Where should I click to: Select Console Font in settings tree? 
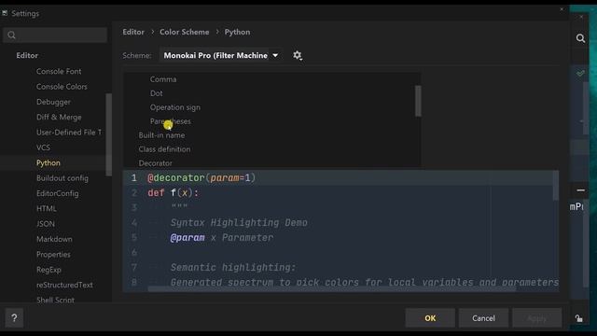59,71
